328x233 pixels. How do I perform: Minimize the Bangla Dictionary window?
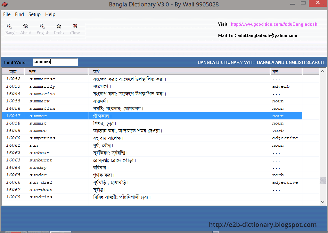coord(292,4)
